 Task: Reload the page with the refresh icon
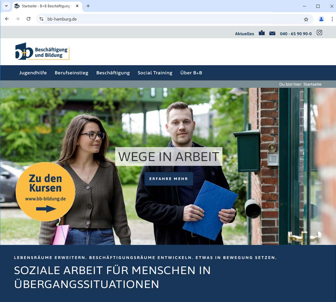click(x=29, y=19)
